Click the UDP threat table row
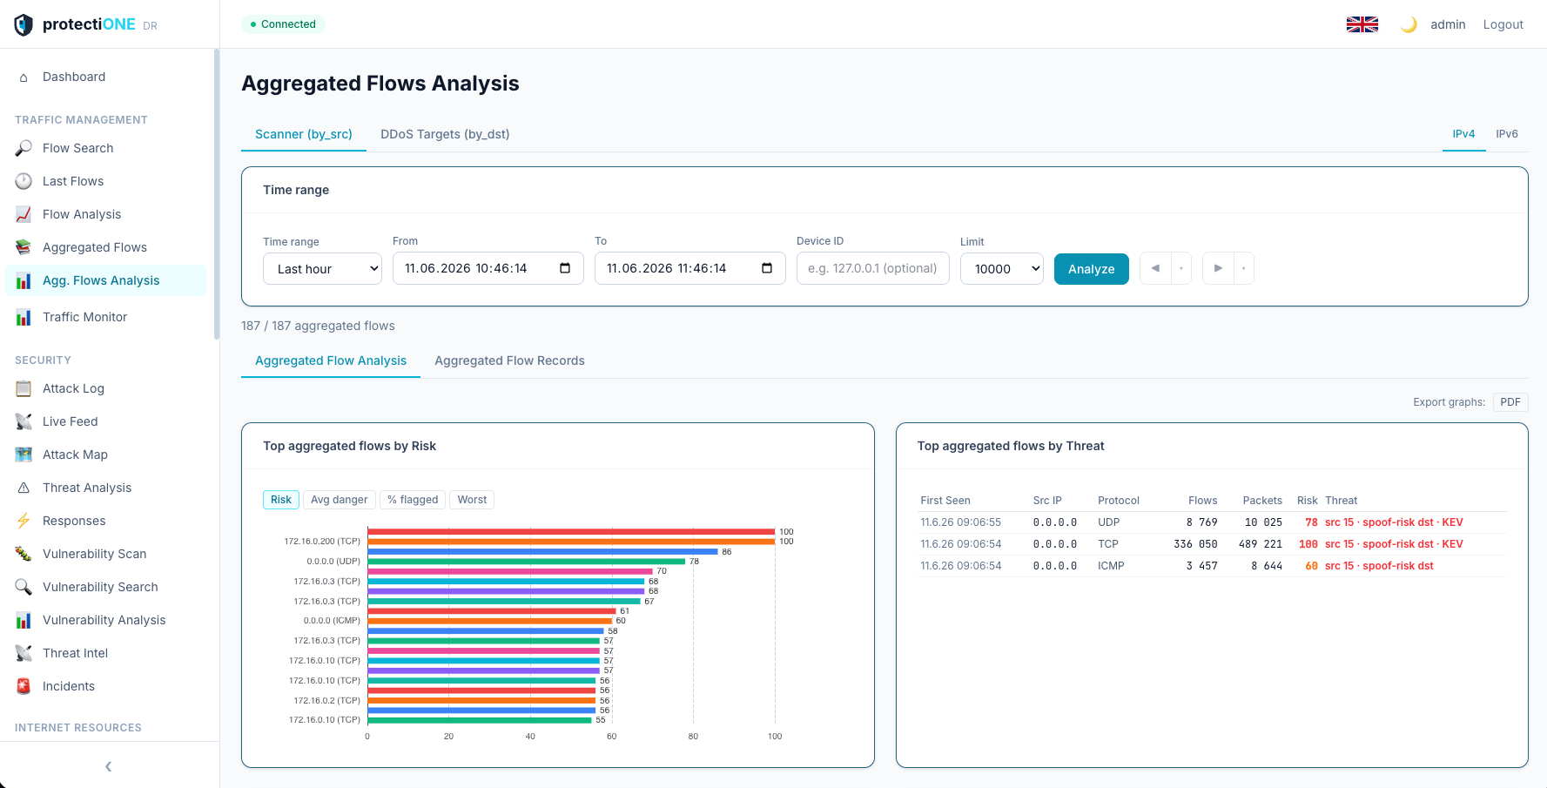 pyautogui.click(x=1212, y=522)
